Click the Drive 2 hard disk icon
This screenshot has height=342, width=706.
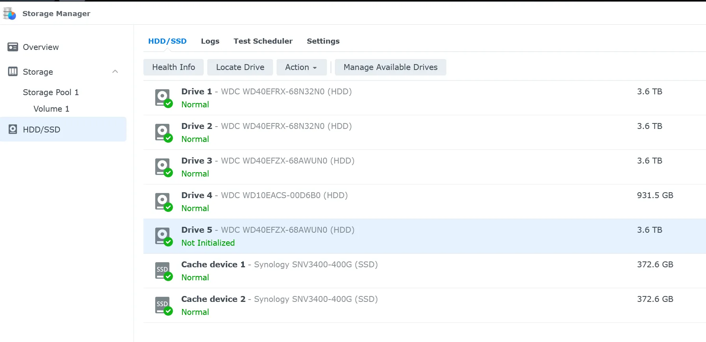pyautogui.click(x=163, y=132)
